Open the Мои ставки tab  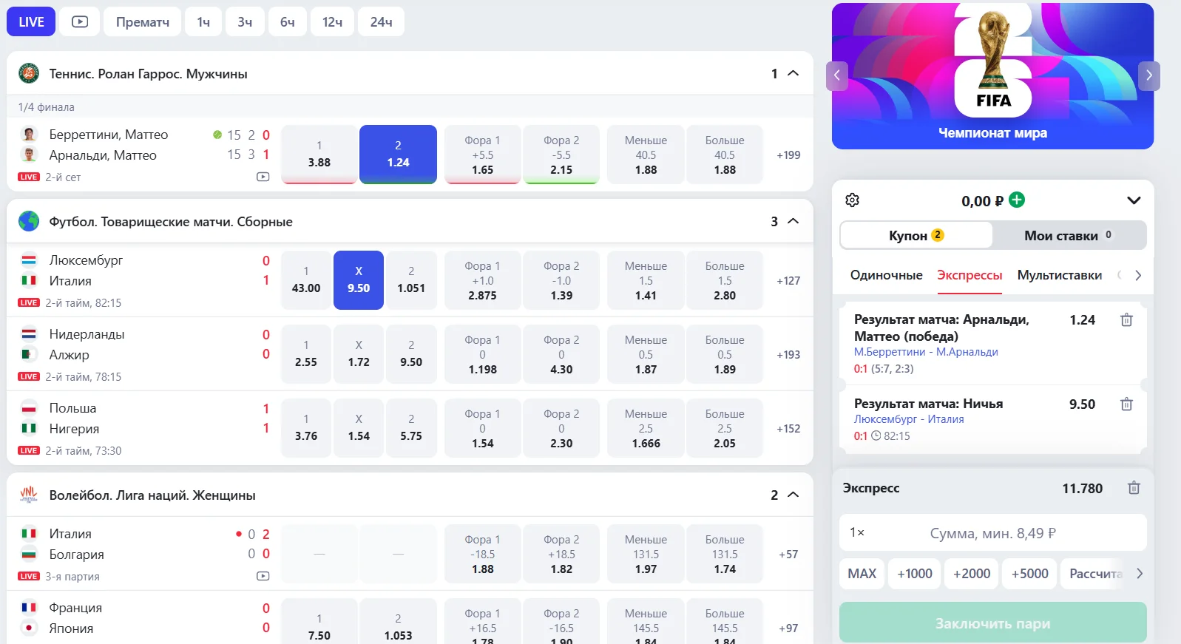(x=1069, y=235)
